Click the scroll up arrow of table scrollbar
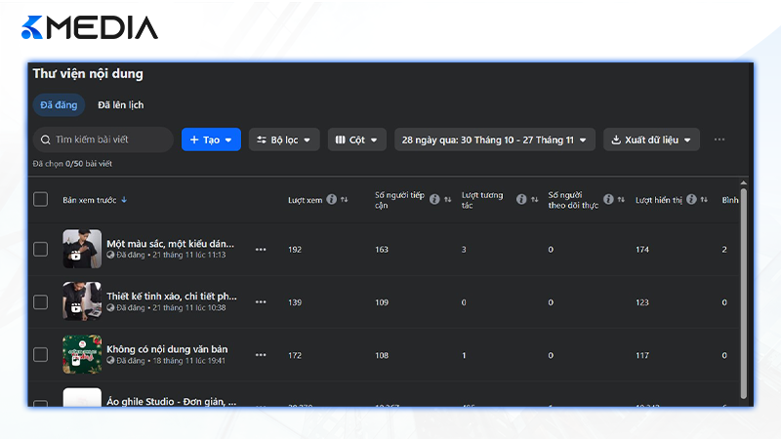This screenshot has width=781, height=439. pyautogui.click(x=743, y=182)
